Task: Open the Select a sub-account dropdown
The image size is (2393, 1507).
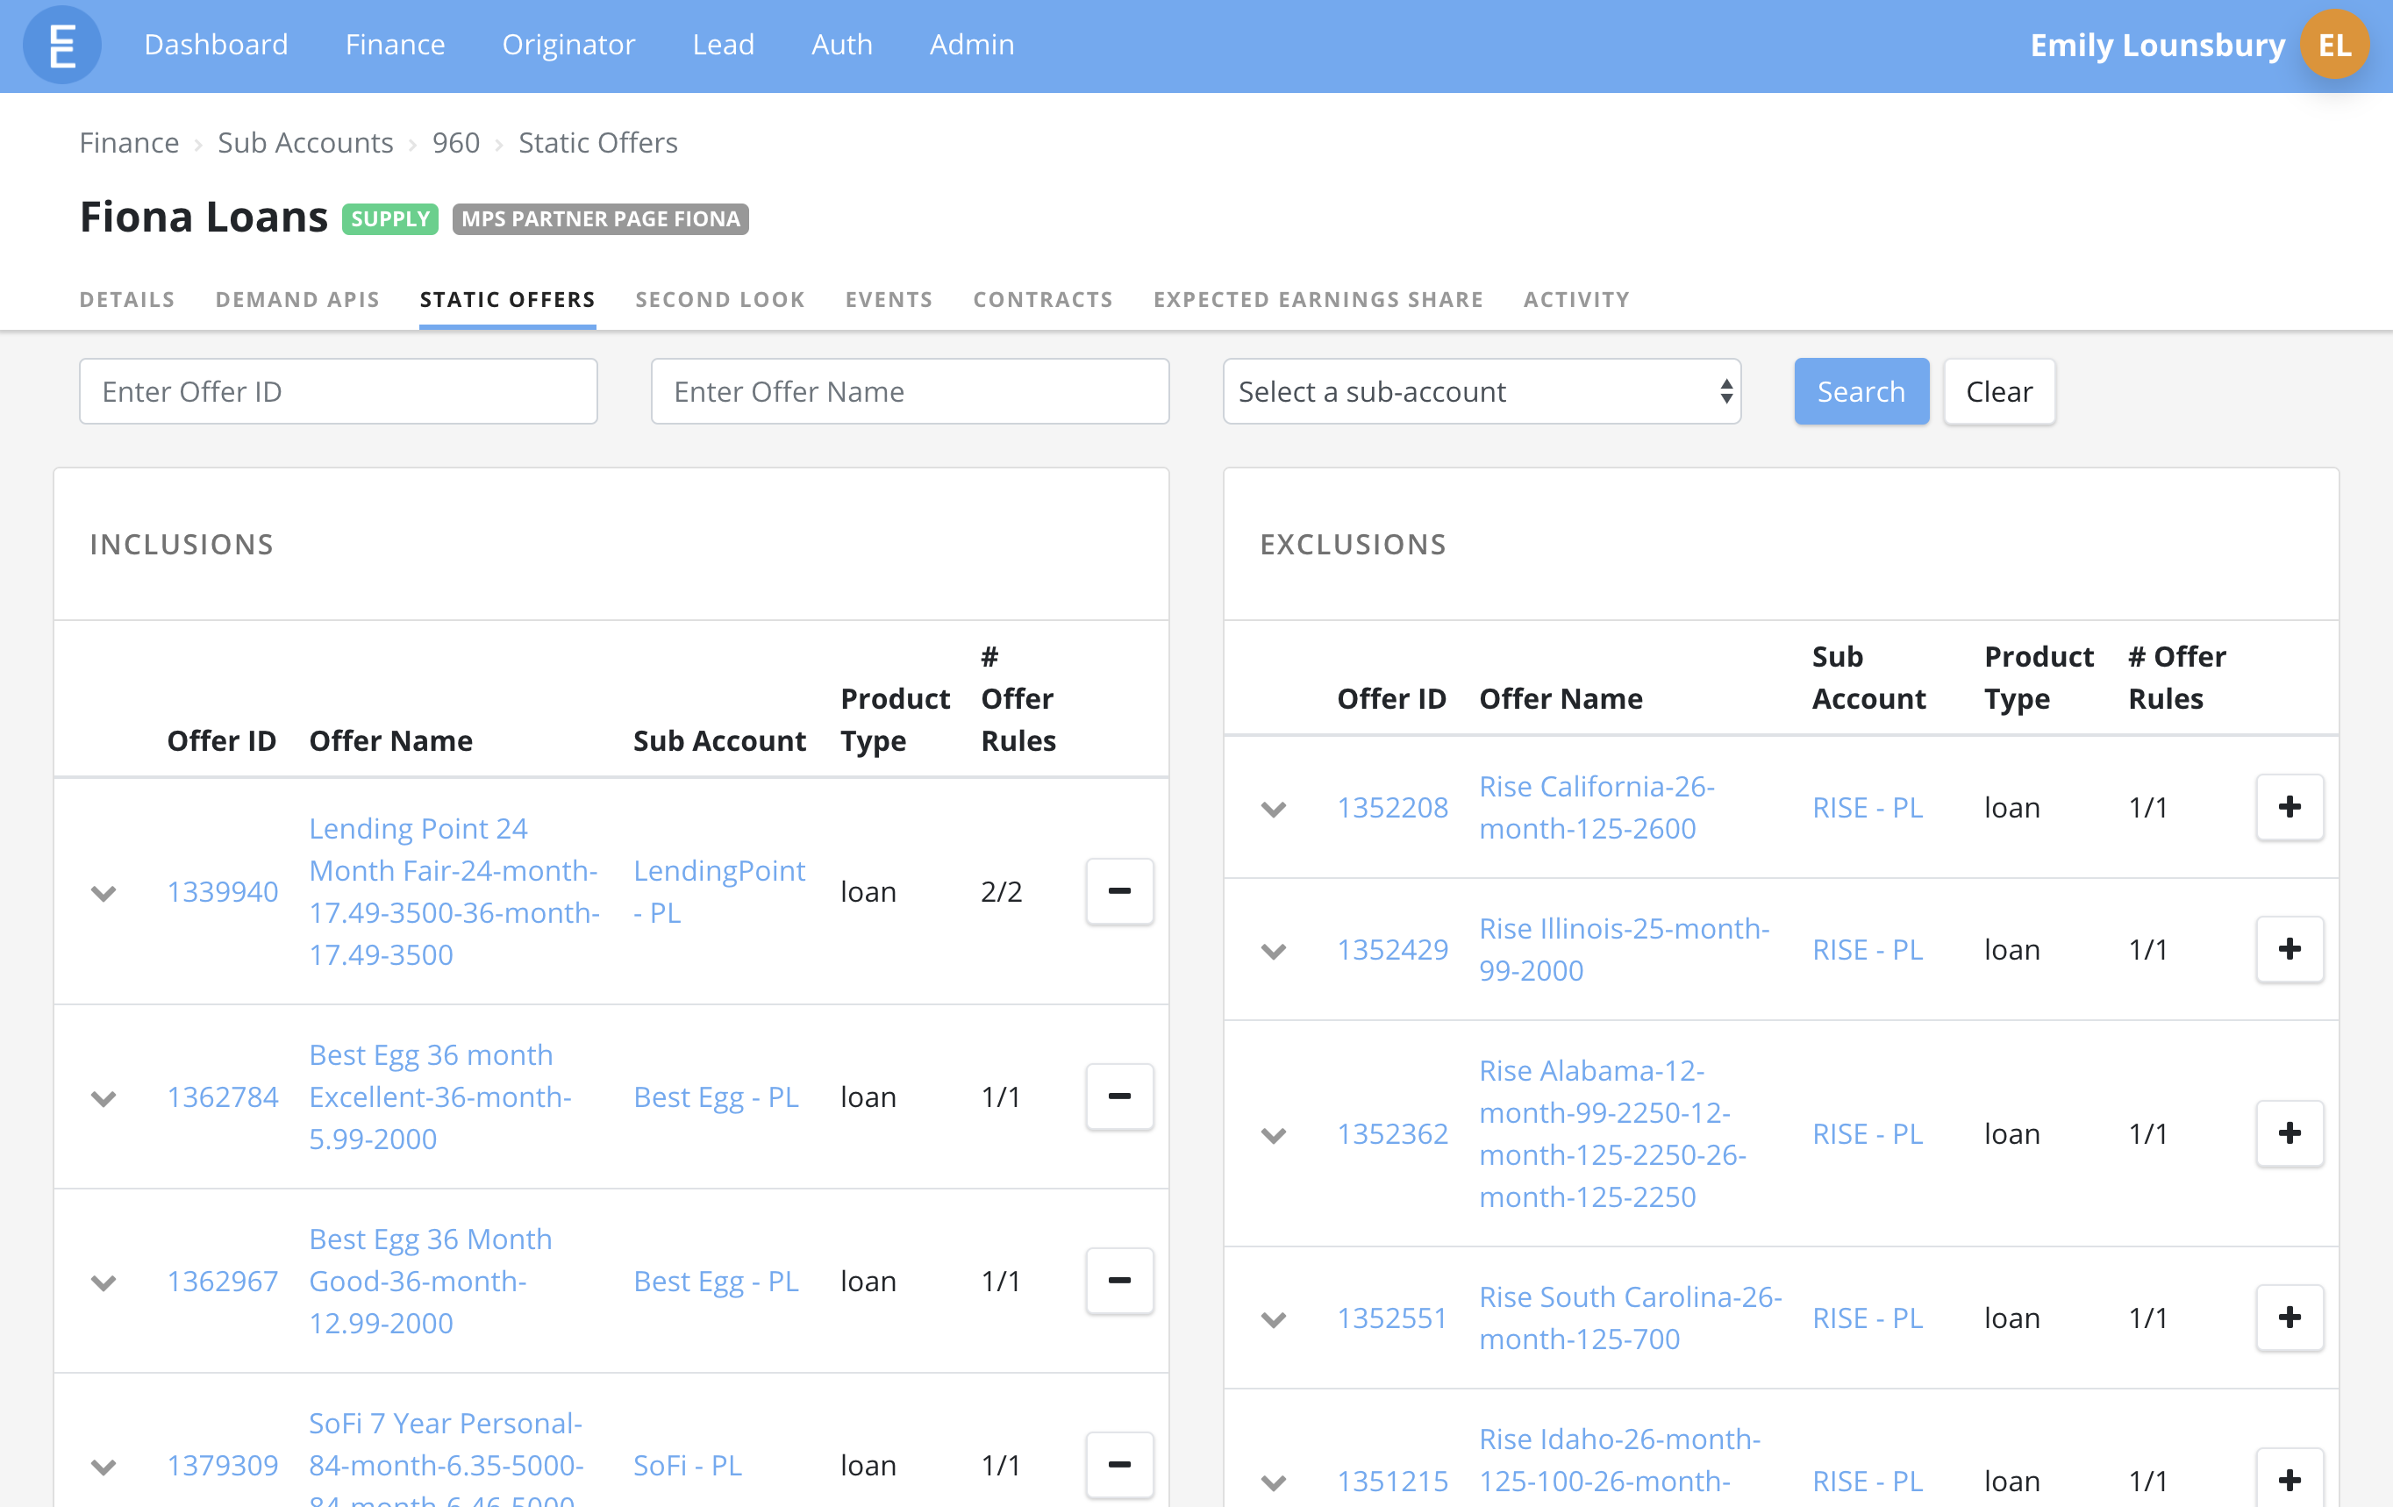Action: tap(1481, 391)
